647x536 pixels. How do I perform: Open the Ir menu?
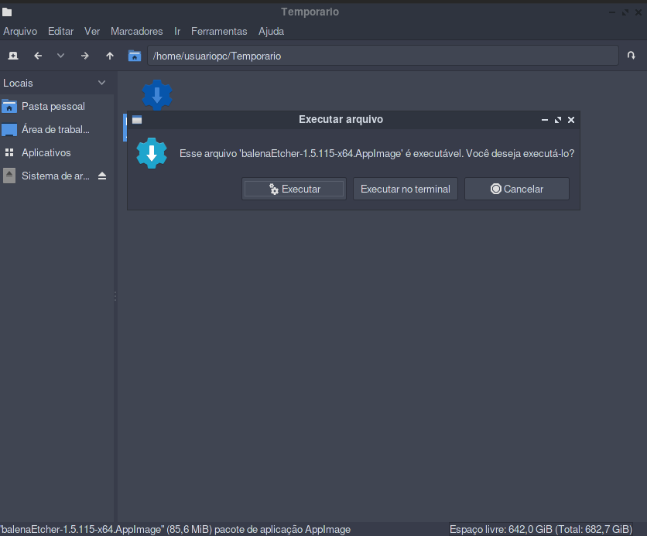click(x=177, y=32)
